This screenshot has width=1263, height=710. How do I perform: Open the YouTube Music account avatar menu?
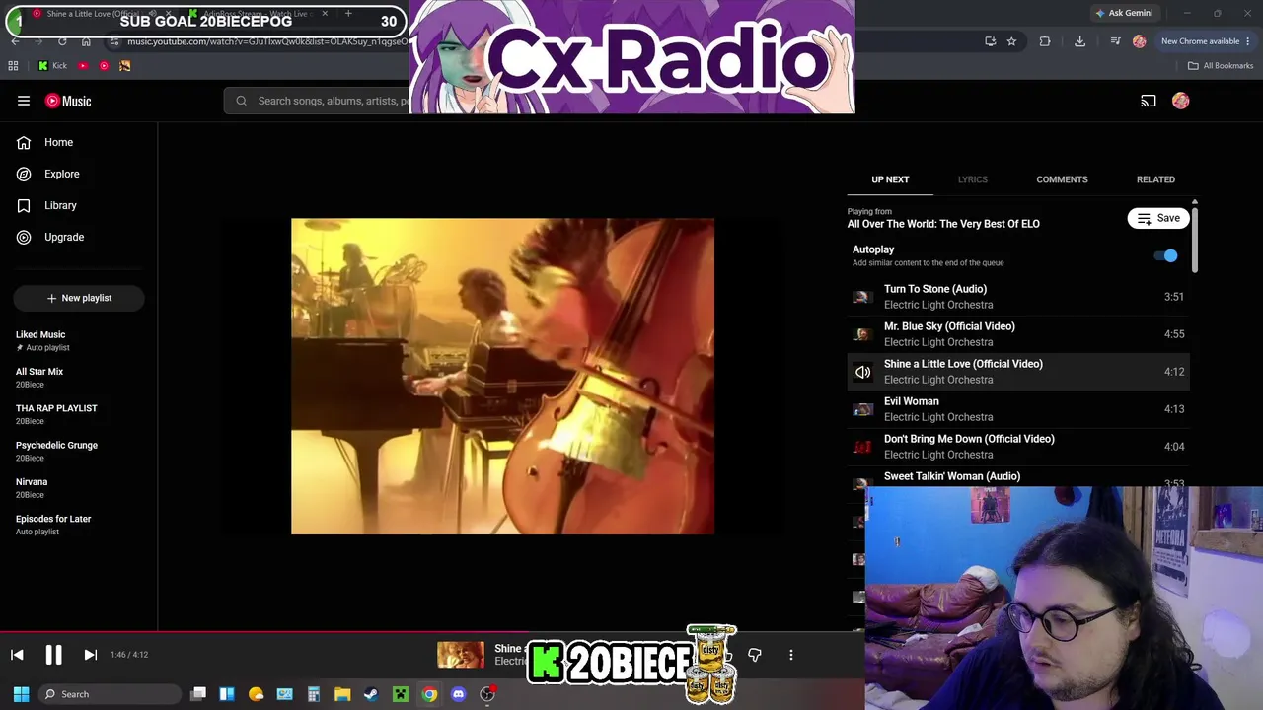[1181, 101]
